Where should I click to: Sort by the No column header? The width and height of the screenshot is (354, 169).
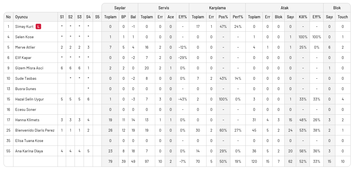pyautogui.click(x=9, y=17)
